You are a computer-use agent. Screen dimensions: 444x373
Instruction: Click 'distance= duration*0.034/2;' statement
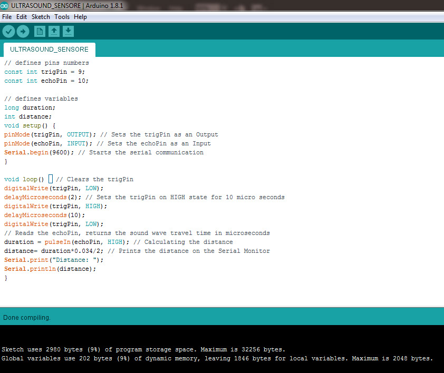pos(54,251)
